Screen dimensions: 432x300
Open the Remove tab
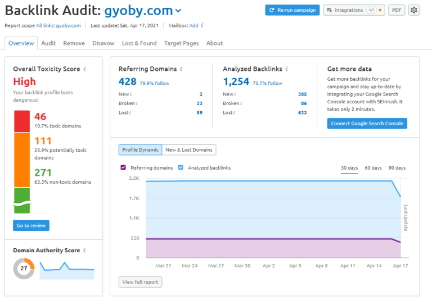coord(74,43)
